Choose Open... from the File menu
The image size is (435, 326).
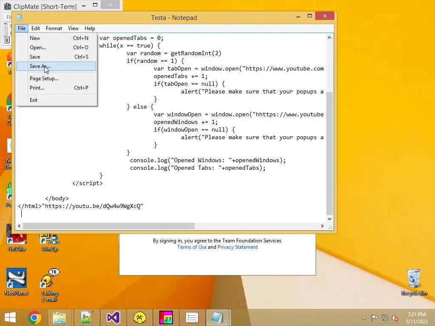pos(56,48)
